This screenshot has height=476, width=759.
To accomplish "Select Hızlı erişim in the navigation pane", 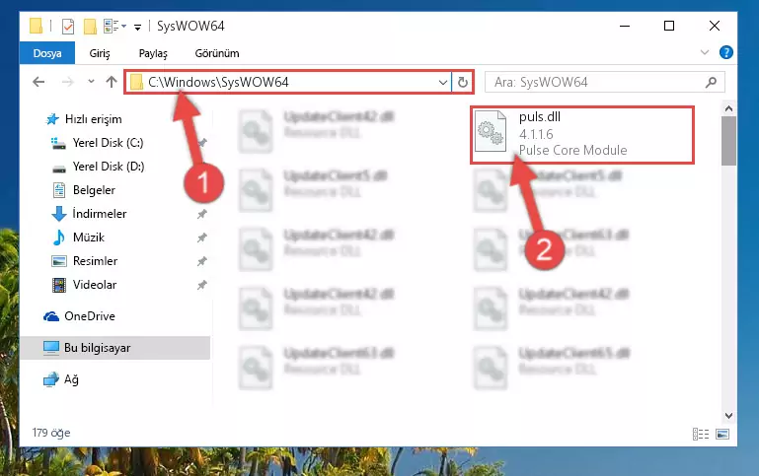I will [94, 119].
